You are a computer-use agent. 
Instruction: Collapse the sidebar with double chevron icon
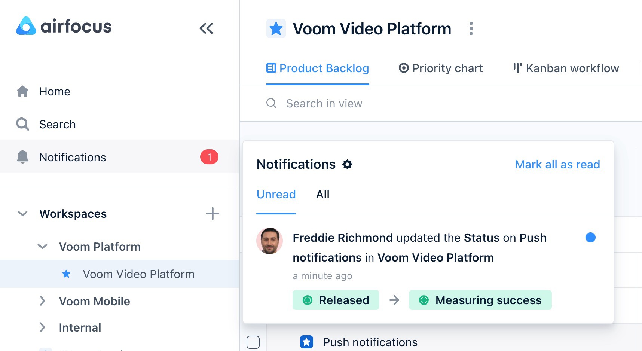[206, 28]
